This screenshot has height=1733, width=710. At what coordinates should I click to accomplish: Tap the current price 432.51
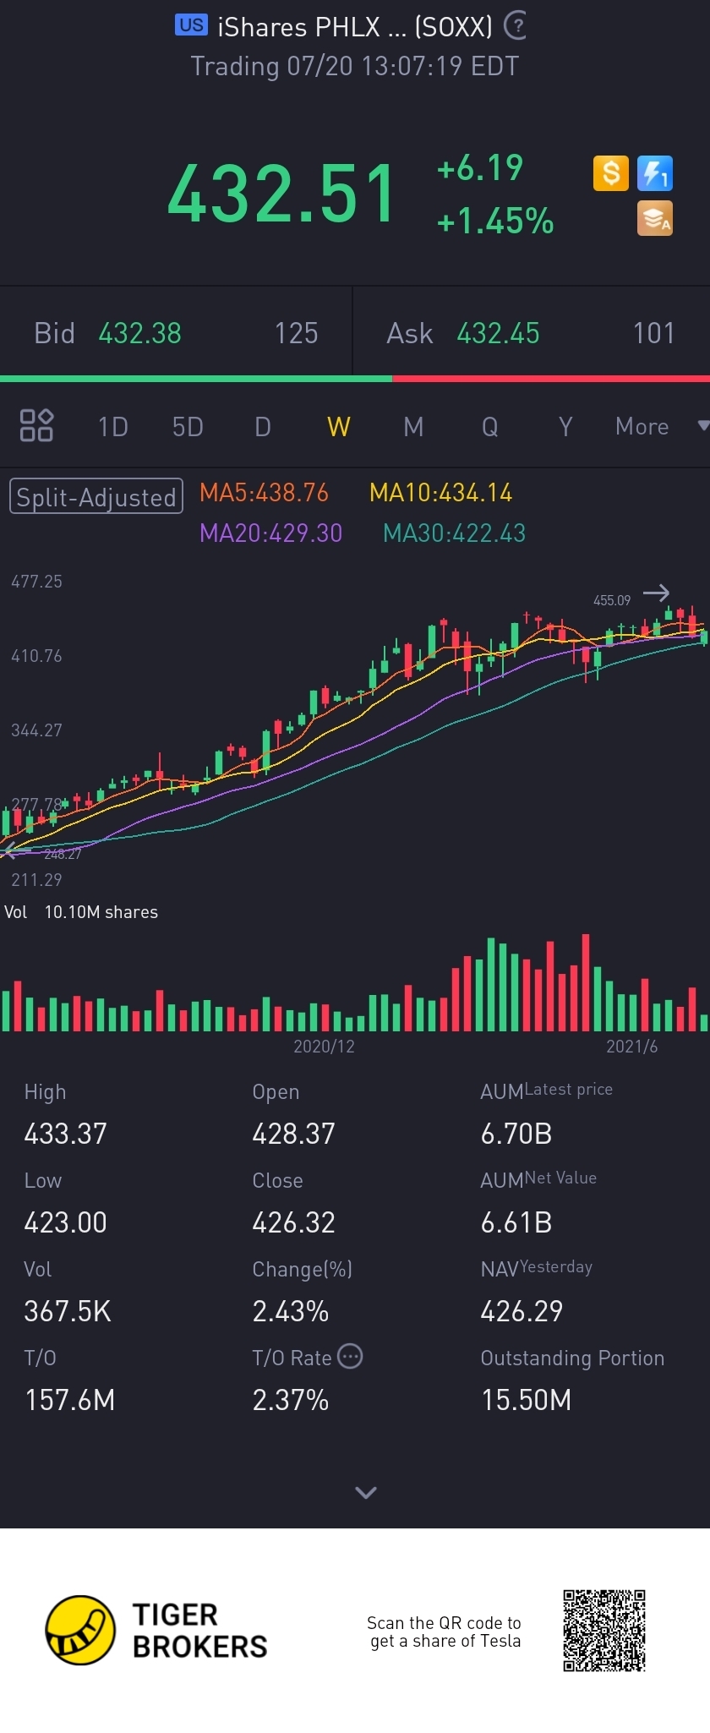[x=281, y=194]
